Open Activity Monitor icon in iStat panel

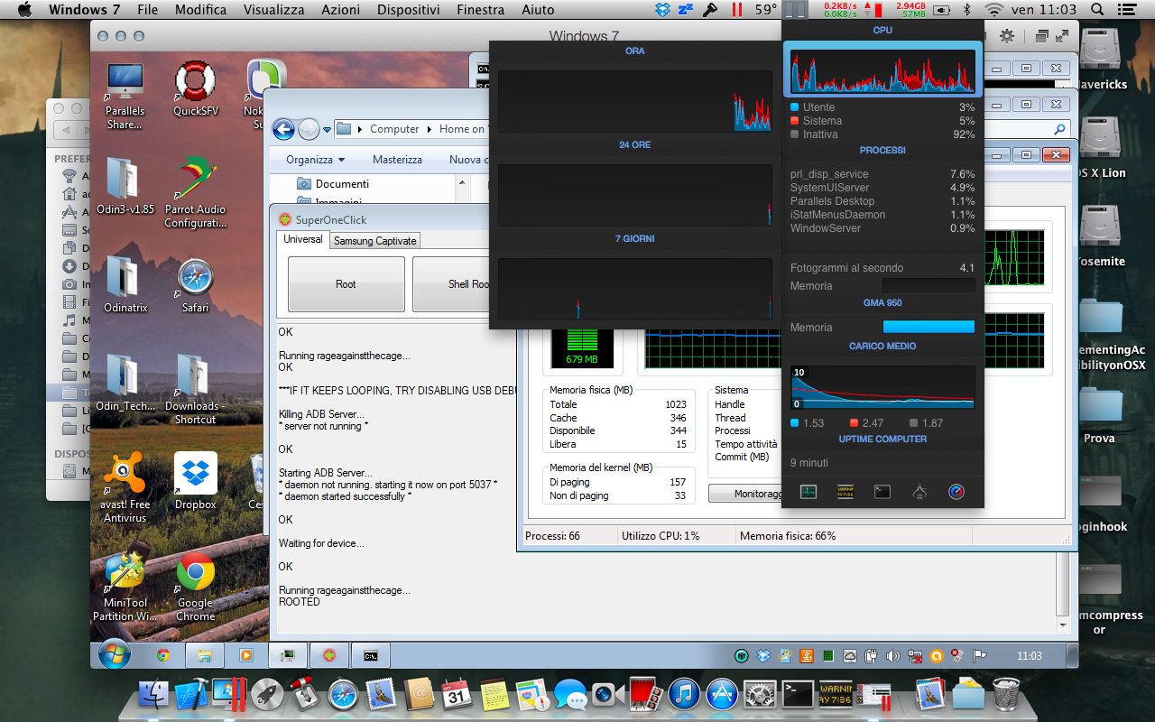coord(808,492)
